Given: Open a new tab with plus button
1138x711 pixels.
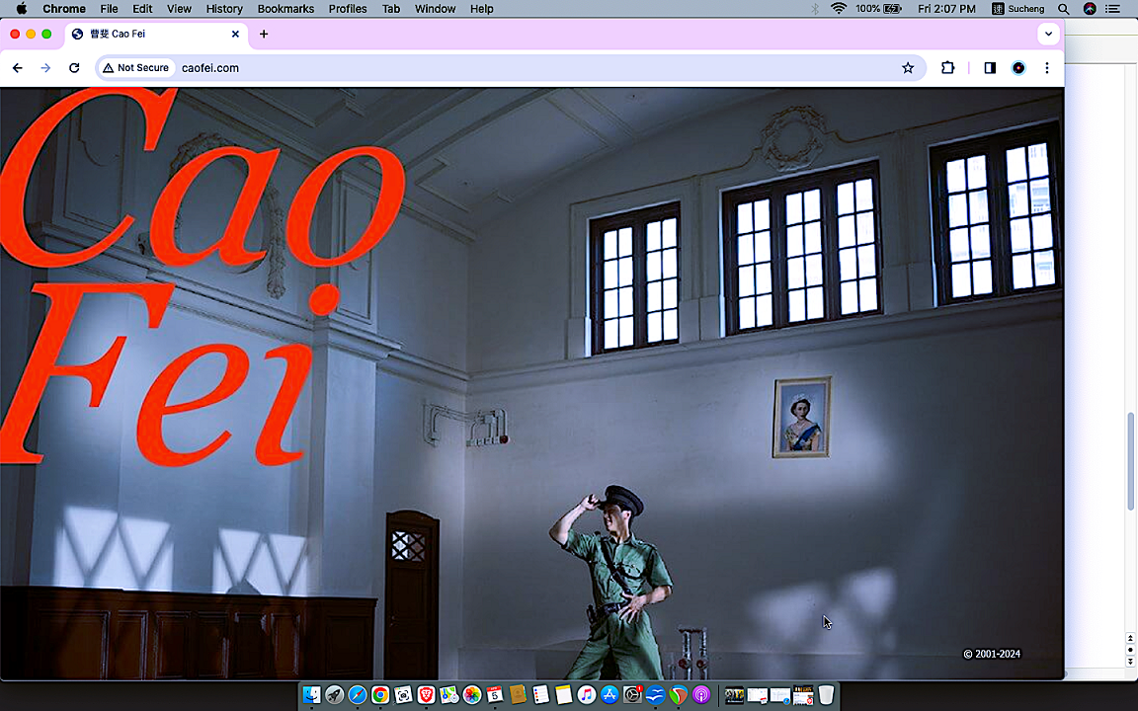Looking at the screenshot, I should pyautogui.click(x=264, y=35).
